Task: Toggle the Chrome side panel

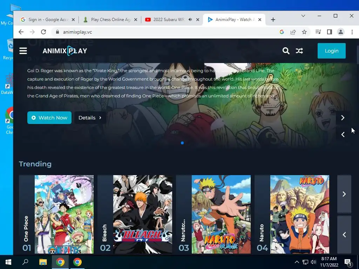Action: click(x=330, y=32)
